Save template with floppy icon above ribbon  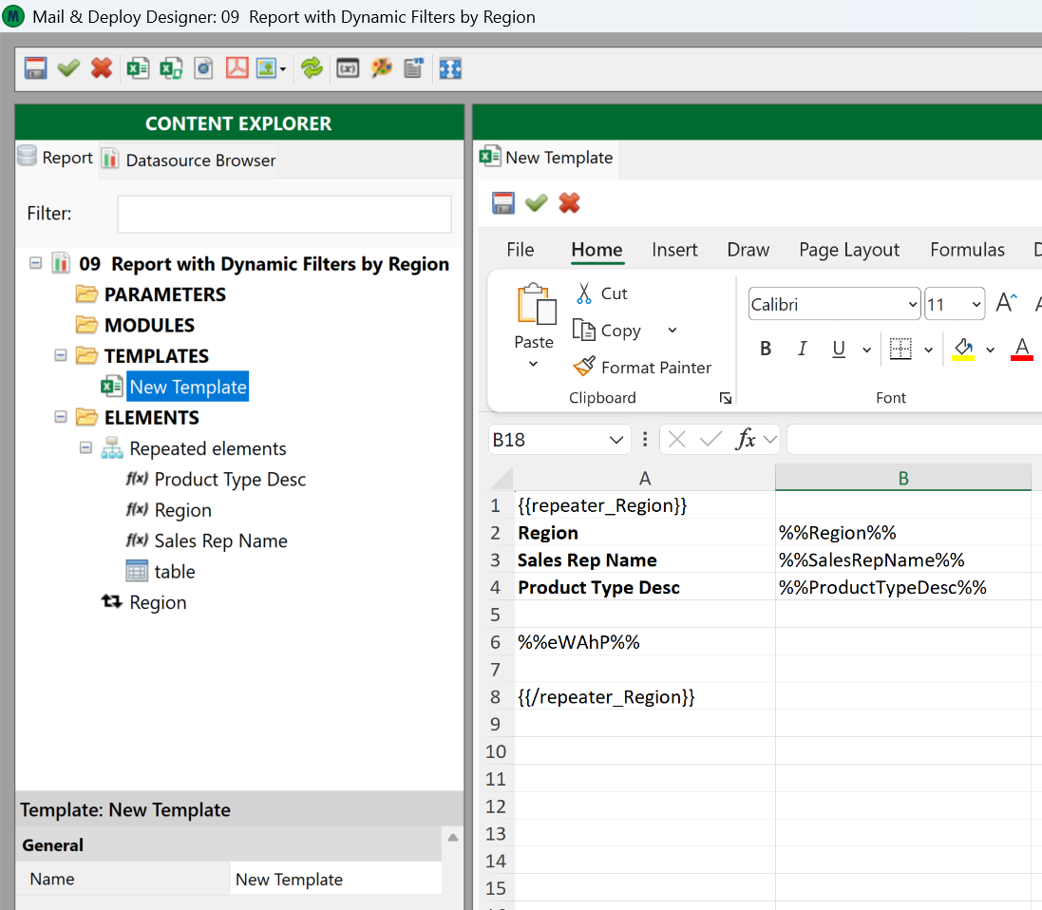pyautogui.click(x=503, y=202)
